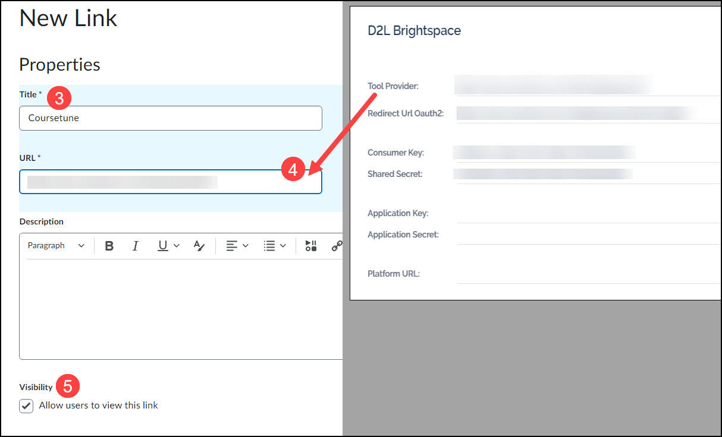The height and width of the screenshot is (437, 722).
Task: Click the D2L Brightspace heading
Action: tap(415, 31)
